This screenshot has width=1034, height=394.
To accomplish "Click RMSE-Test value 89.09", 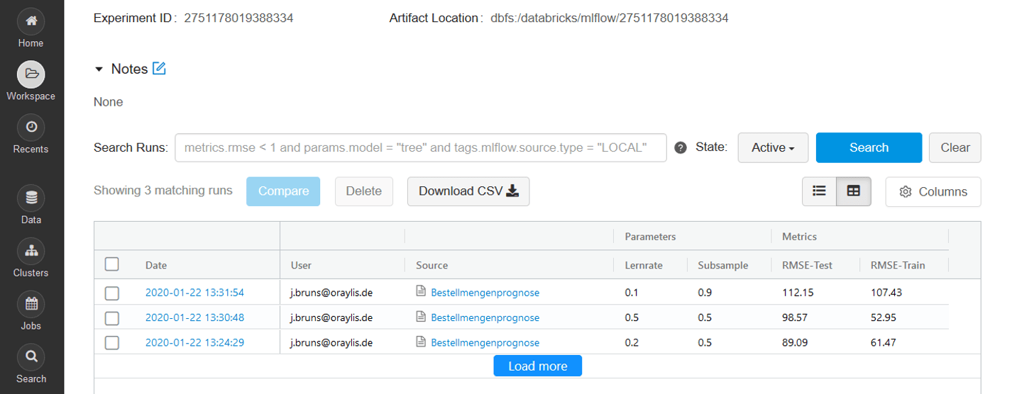I will (795, 342).
